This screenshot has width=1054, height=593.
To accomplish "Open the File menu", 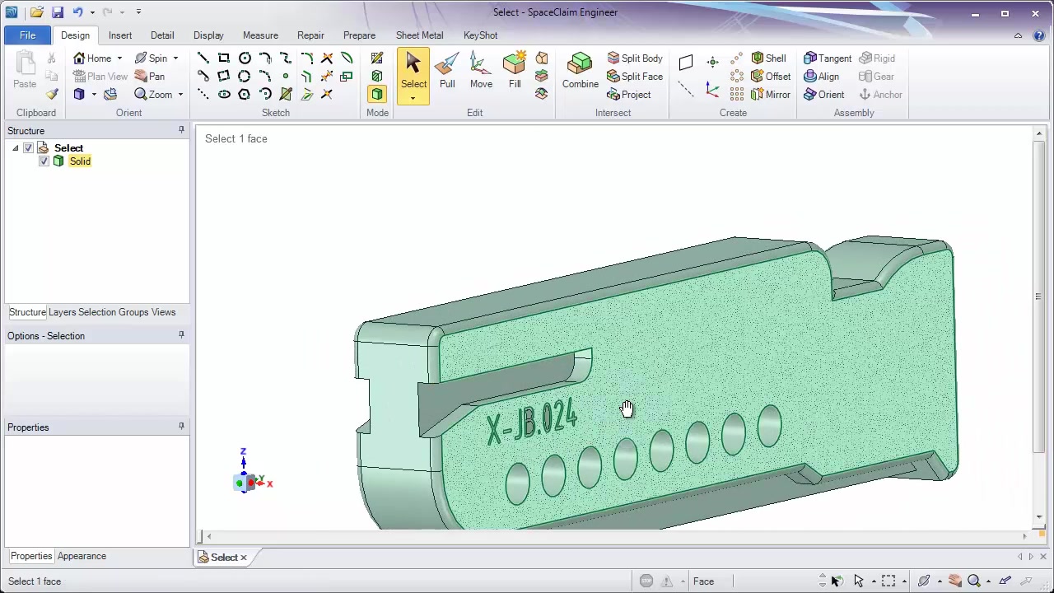I will click(27, 35).
